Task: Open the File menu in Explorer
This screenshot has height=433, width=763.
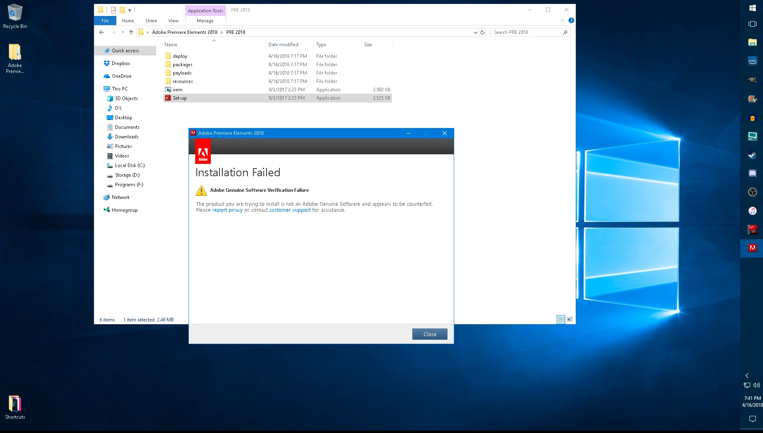Action: tap(105, 21)
